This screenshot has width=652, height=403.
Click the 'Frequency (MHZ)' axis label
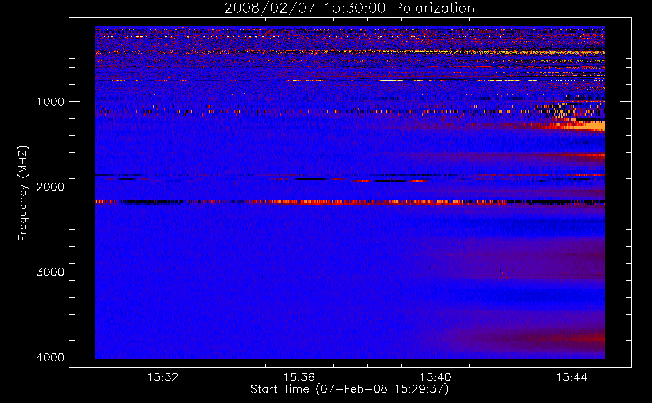(23, 193)
